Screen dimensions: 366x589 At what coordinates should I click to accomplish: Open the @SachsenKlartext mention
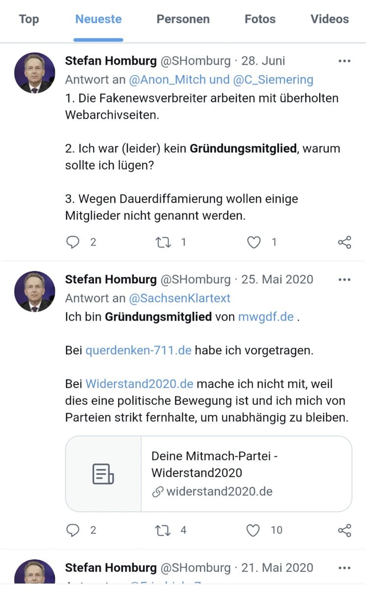pos(180,298)
